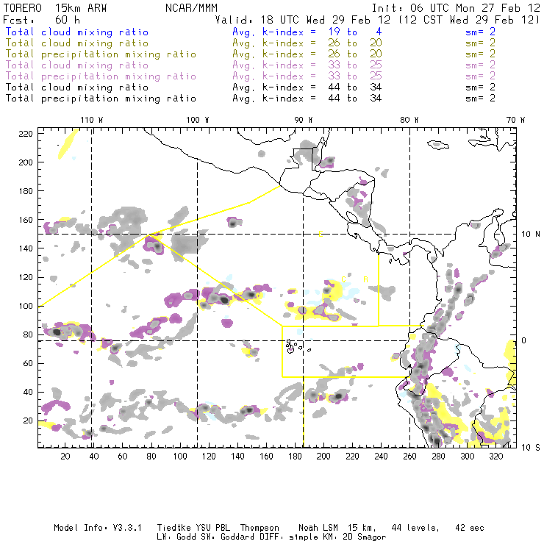This screenshot has width=544, height=544.
Task: Click the '110 W' longitude label
Action: [x=92, y=120]
